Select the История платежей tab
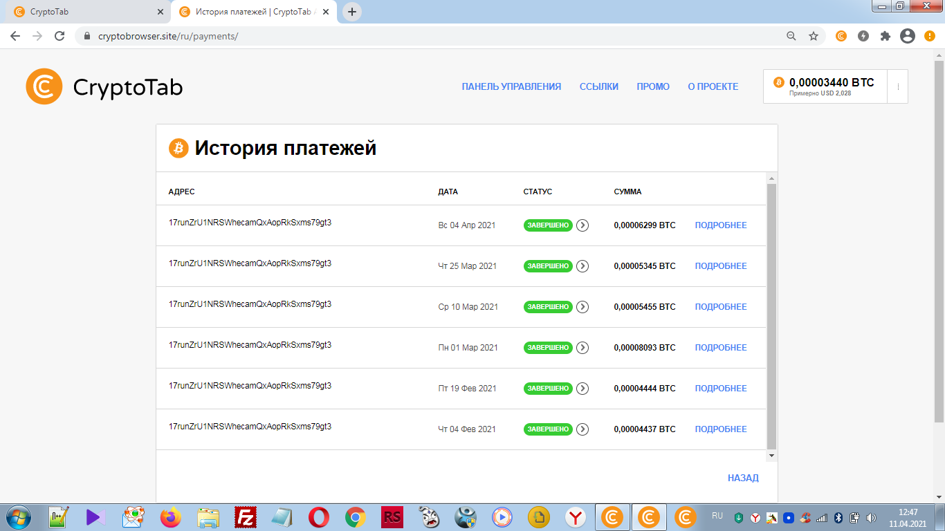Image resolution: width=945 pixels, height=531 pixels. [254, 12]
